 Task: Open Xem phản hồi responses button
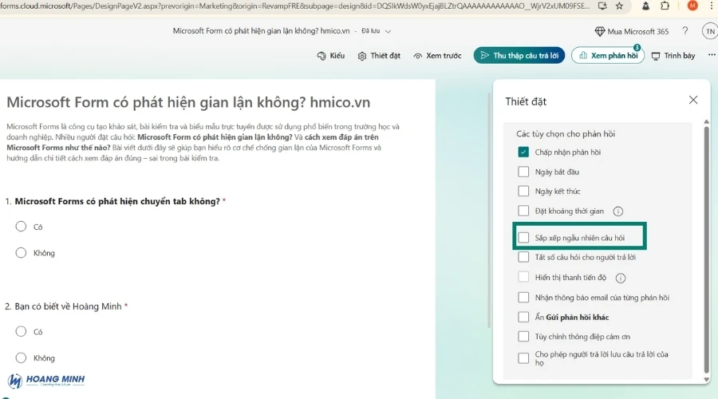pyautogui.click(x=608, y=55)
